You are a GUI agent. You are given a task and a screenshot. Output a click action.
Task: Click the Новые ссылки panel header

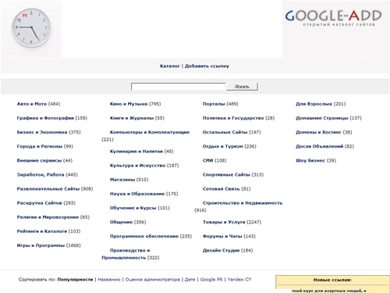coord(332,280)
